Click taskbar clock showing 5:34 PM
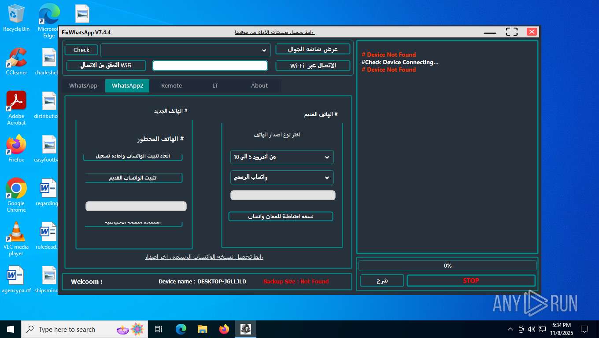The height and width of the screenshot is (338, 599). click(561, 329)
